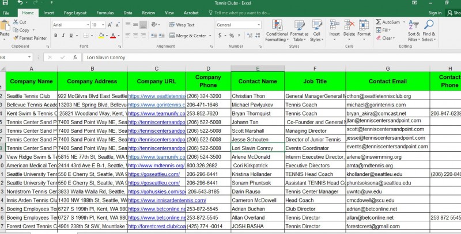Screen dimensions: 461x234
Task: Open Sort & Filter options
Action: pos(414,31)
